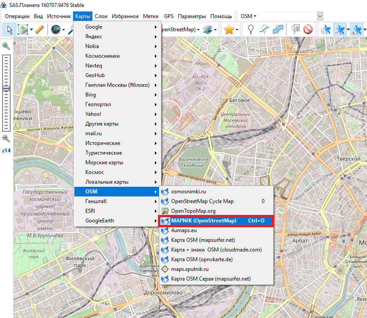This screenshot has height=318, width=367.
Task: Open the Космоснимки submenu
Action: tap(117, 56)
